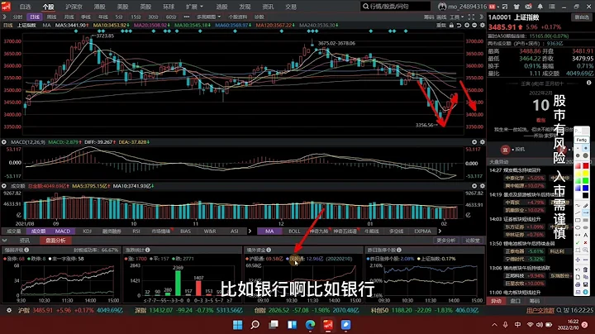Pick yellow color swatch in drawing toolbar
This screenshot has width=595, height=334.
586,173
